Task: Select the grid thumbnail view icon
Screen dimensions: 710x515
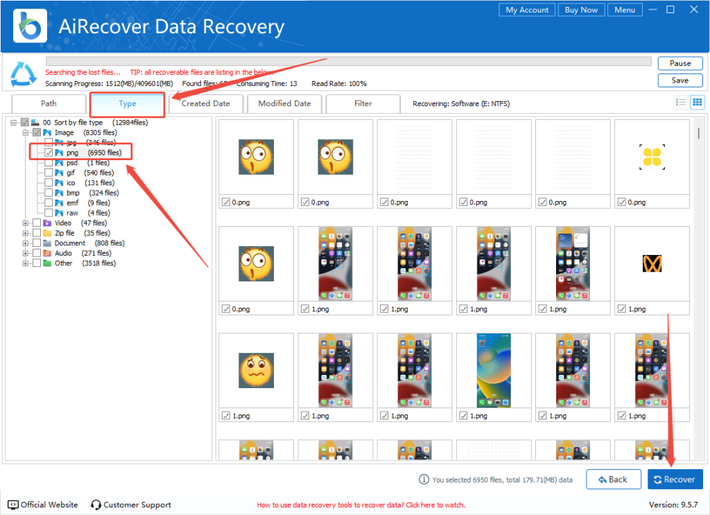Action: tap(697, 102)
